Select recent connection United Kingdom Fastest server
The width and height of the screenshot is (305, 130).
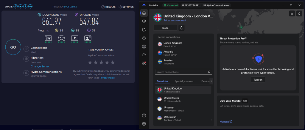tap(183, 44)
